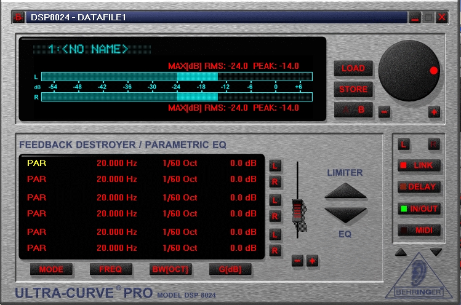Click 20.000 Hz in the third filter row

tap(117, 197)
